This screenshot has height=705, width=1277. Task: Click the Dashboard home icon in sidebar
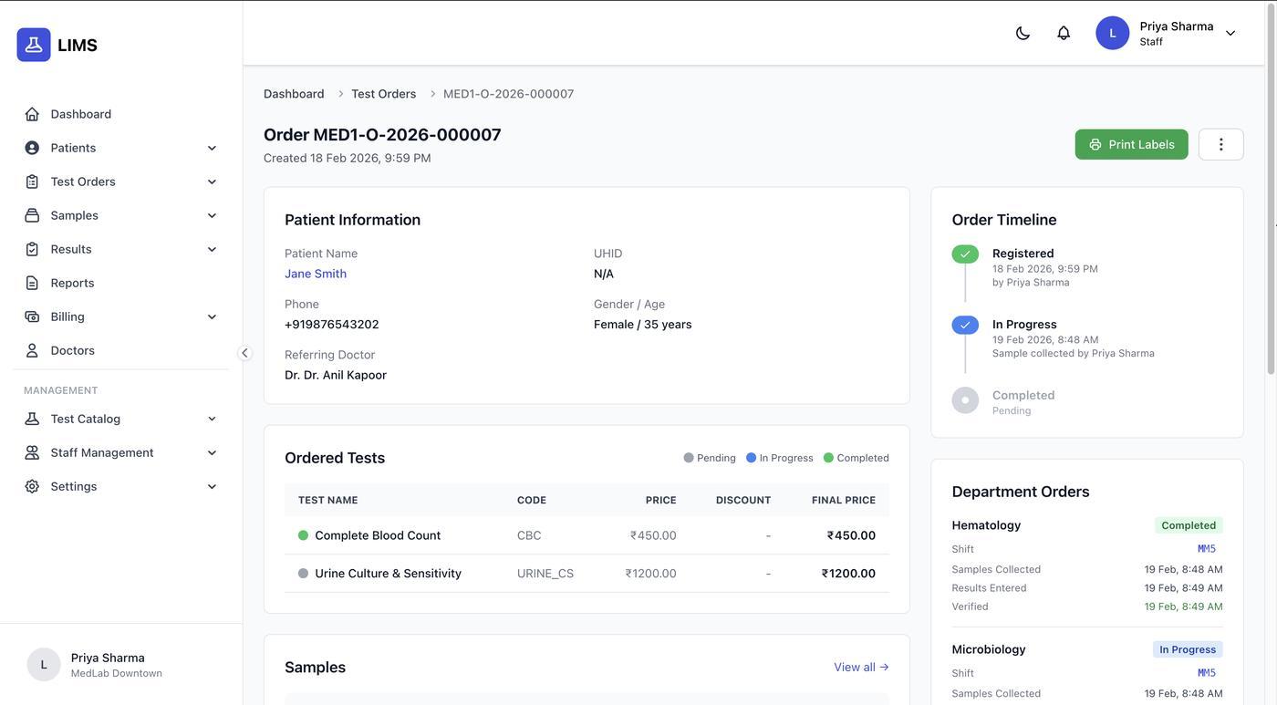click(32, 114)
